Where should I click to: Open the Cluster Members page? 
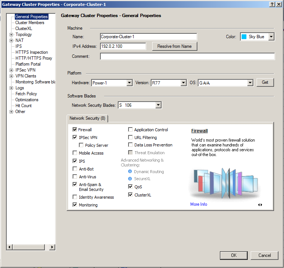pyautogui.click(x=30, y=23)
